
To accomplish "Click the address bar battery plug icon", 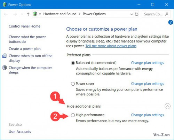I will pos(35,14).
